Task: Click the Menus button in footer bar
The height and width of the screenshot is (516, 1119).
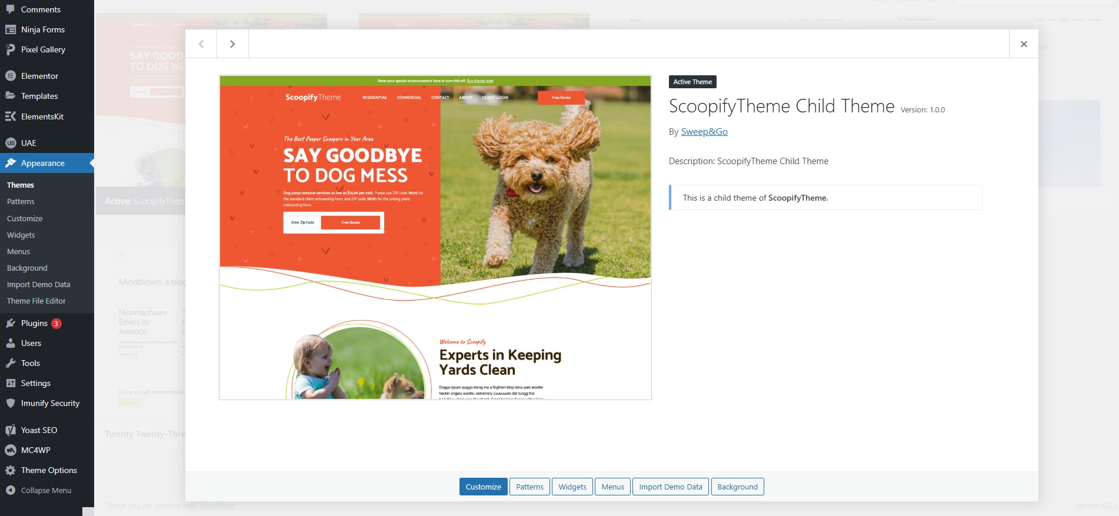Action: point(612,487)
